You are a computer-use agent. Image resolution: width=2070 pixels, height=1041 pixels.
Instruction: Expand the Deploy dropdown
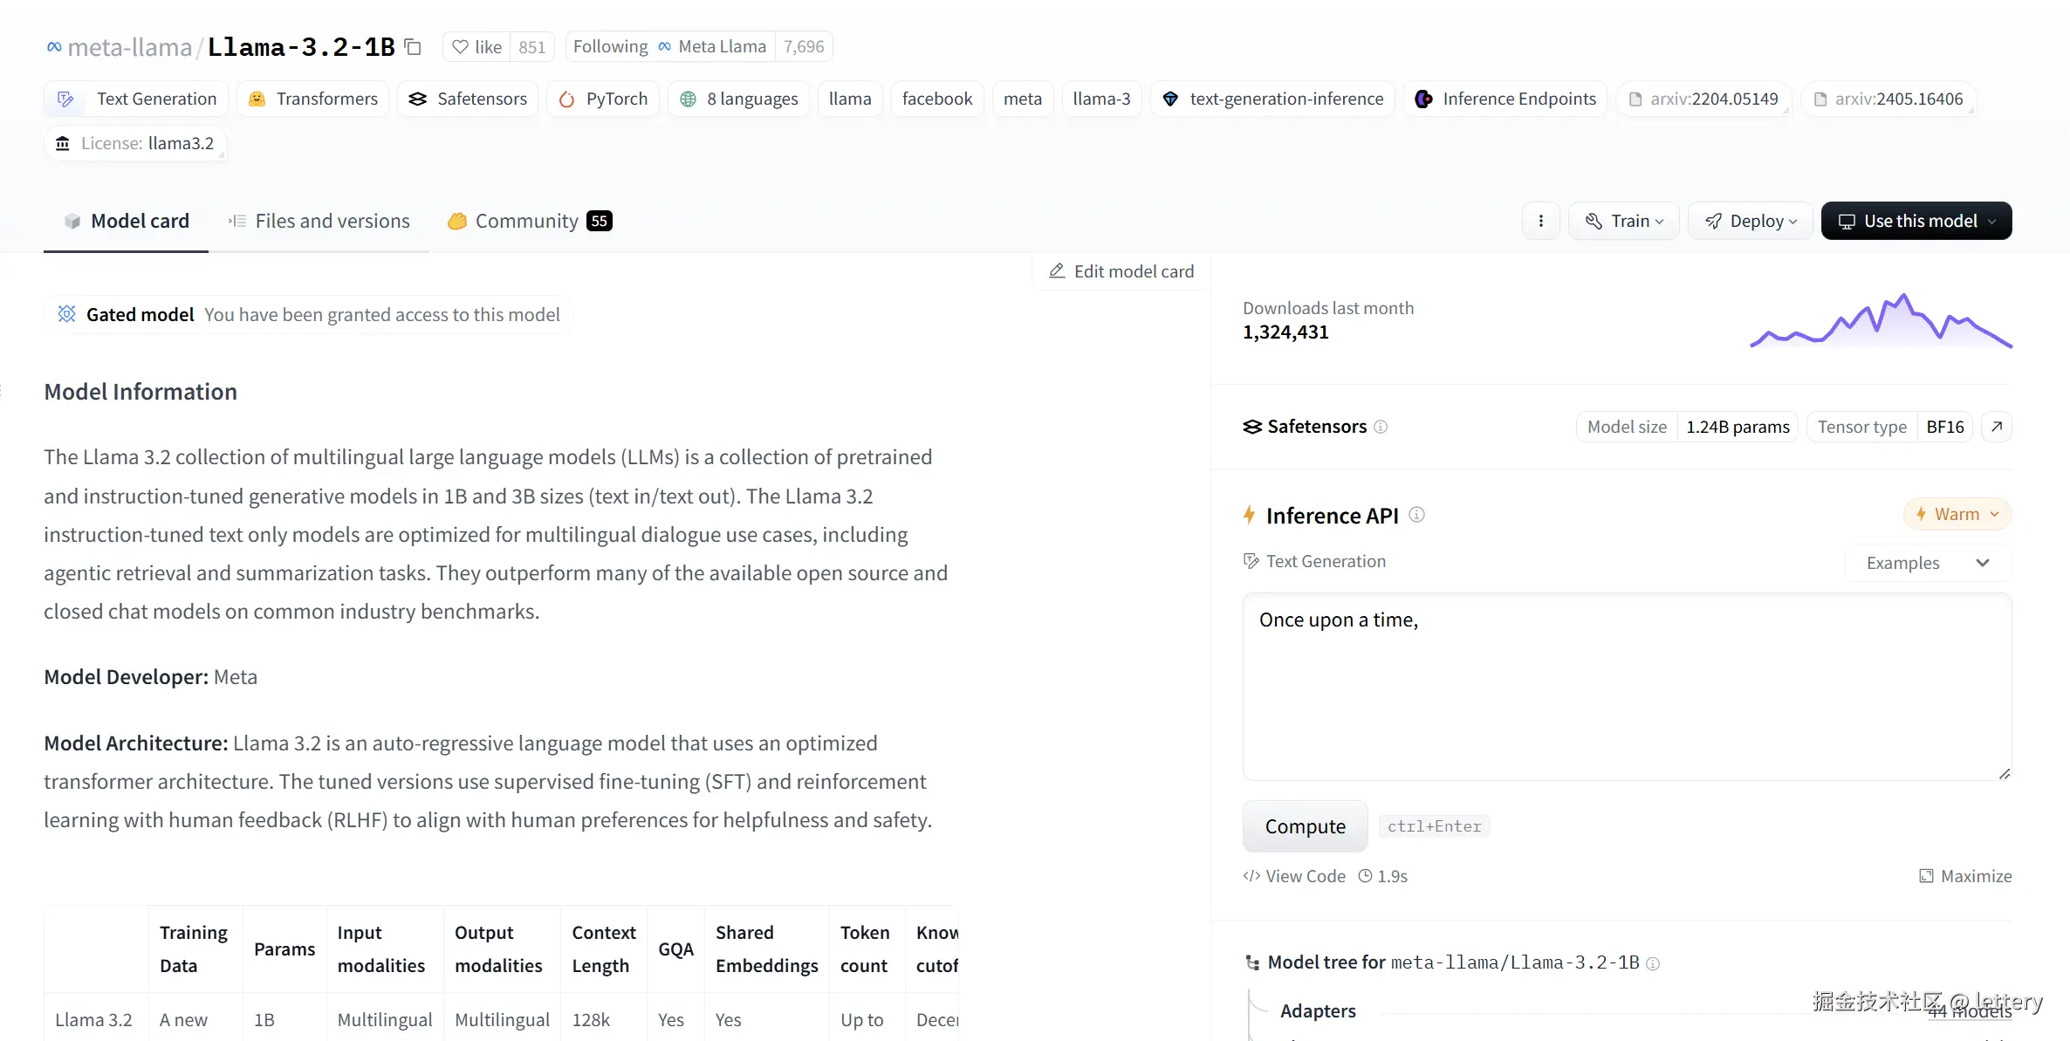click(x=1750, y=221)
